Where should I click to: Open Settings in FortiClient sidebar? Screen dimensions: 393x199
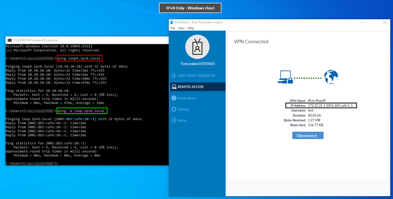pos(197,109)
